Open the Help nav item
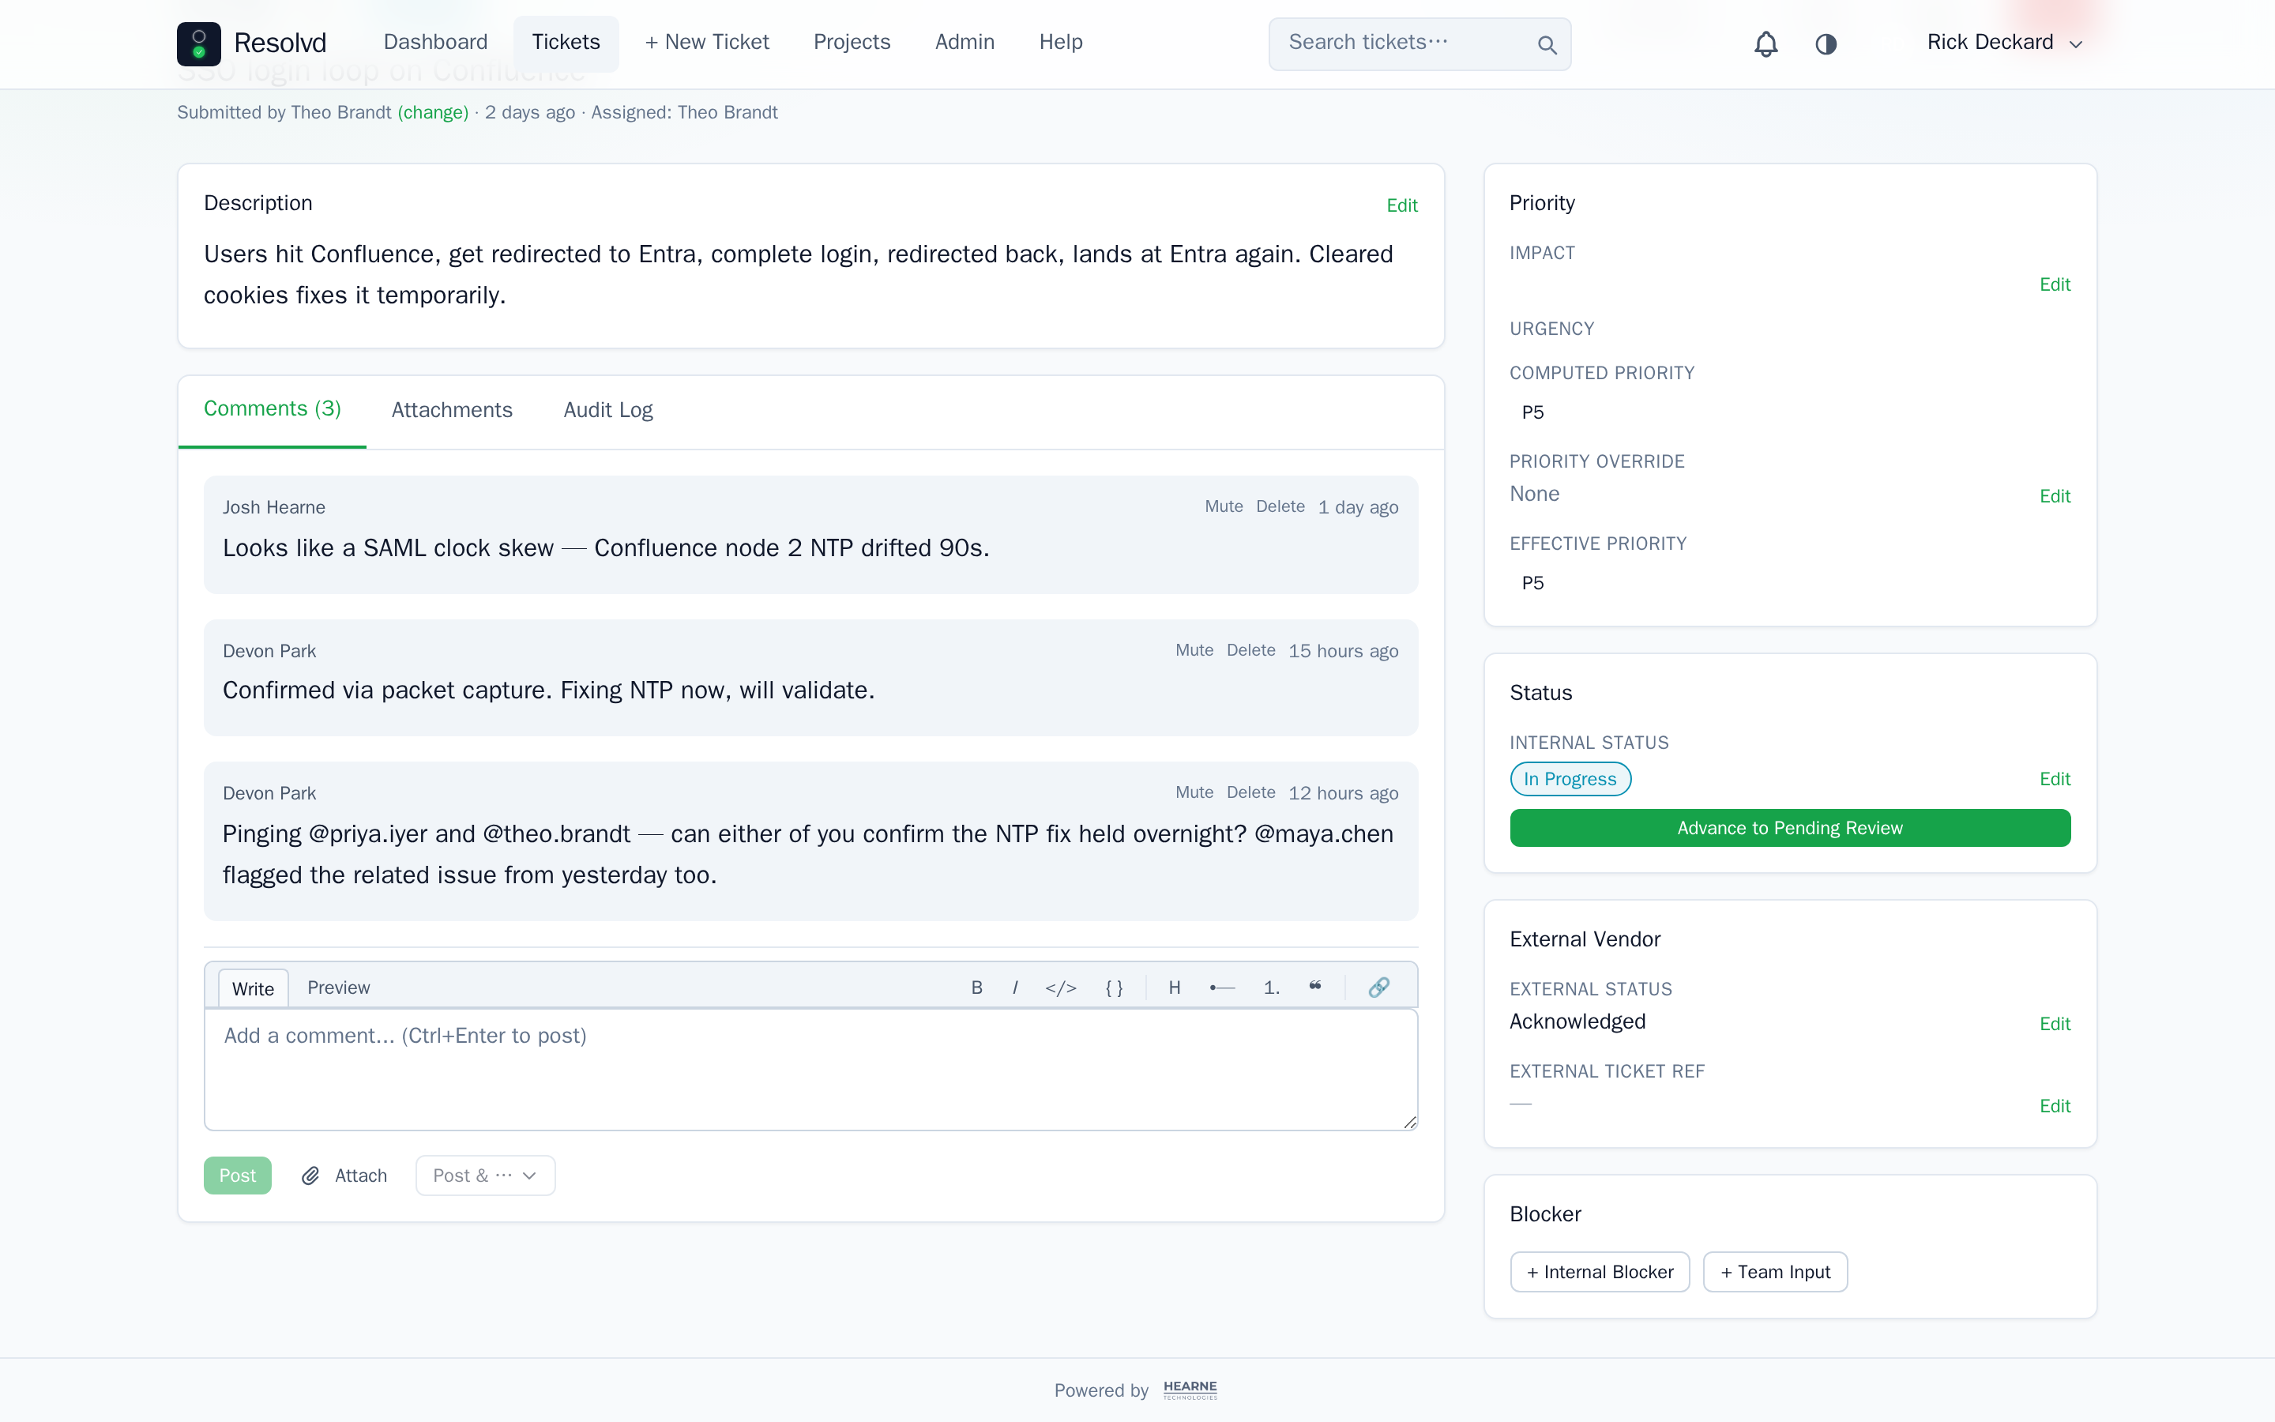The height and width of the screenshot is (1422, 2275). point(1060,43)
